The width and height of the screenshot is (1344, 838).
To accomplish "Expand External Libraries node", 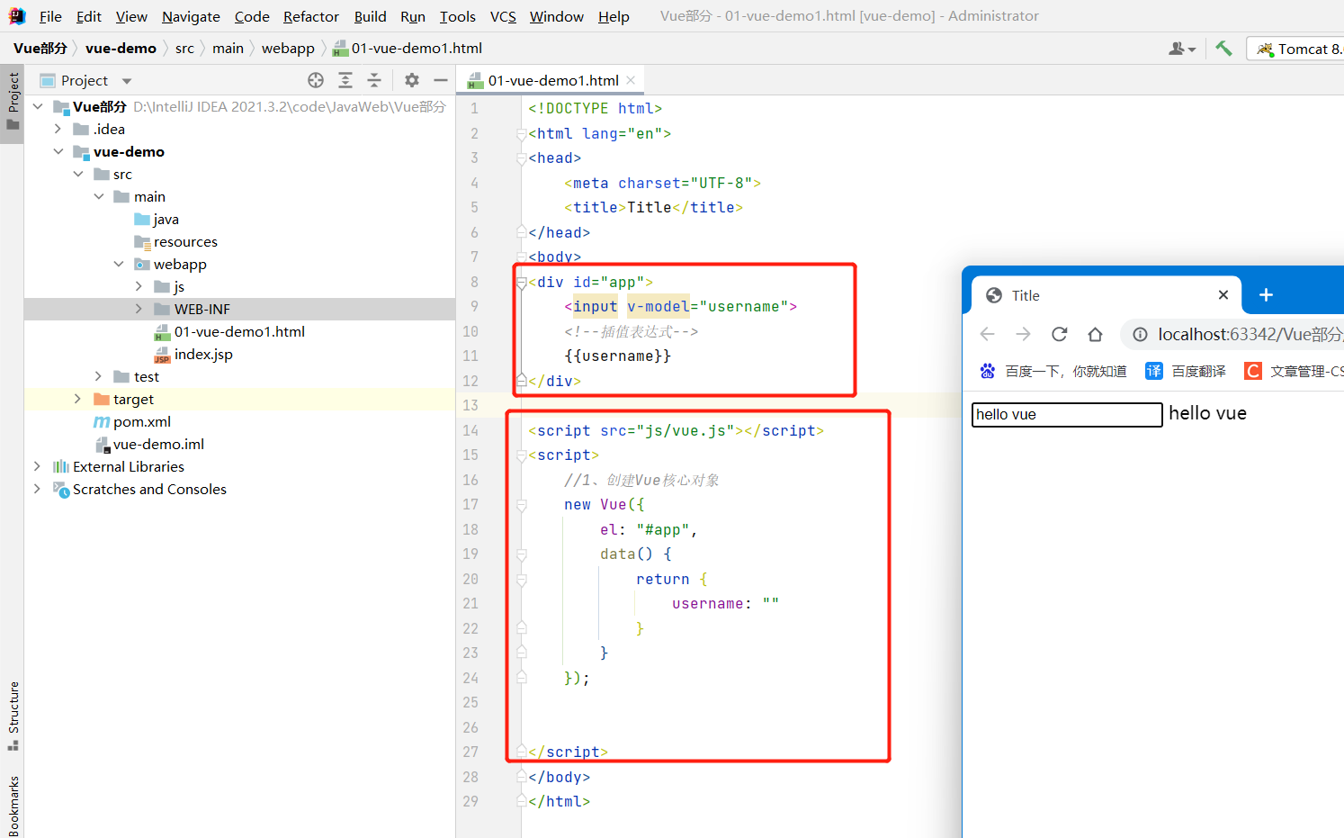I will pos(38,466).
